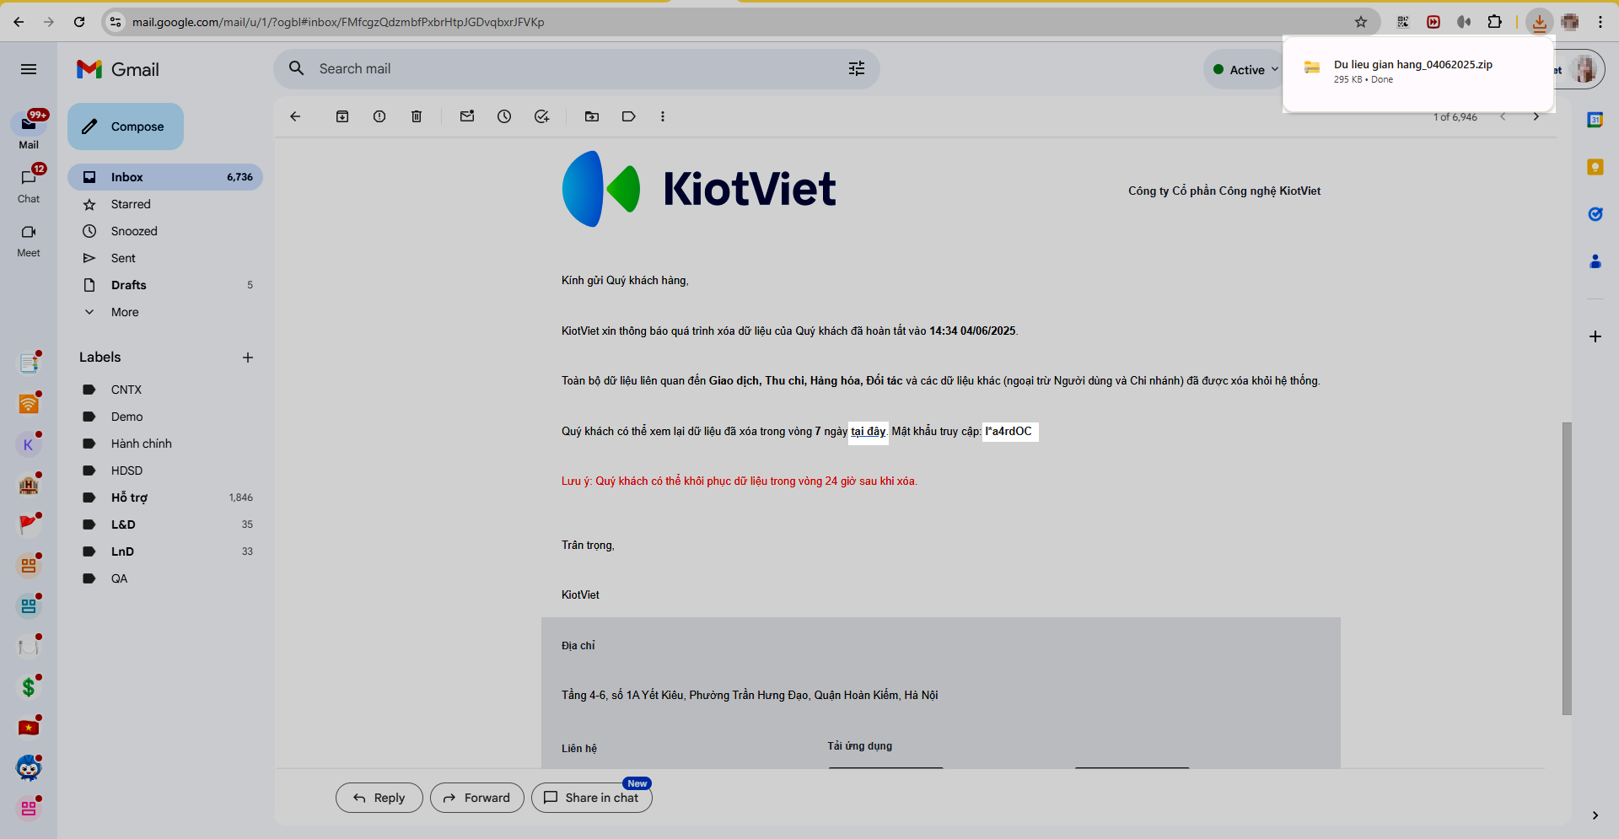This screenshot has width=1619, height=839.
Task: Report this email as spam
Action: click(379, 116)
